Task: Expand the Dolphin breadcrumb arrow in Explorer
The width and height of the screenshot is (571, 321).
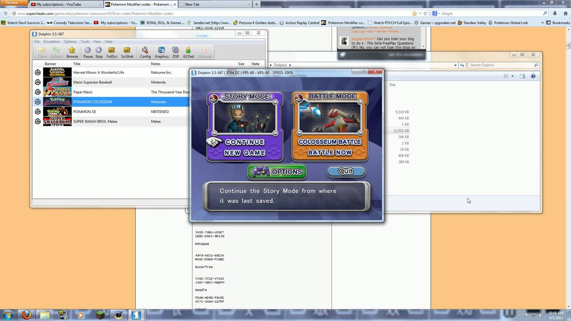Action: [290, 65]
